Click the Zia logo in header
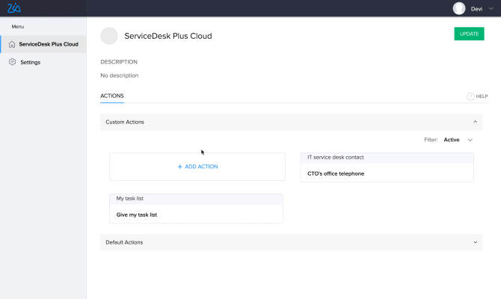Viewport: 501px width, 299px height. 13,8
